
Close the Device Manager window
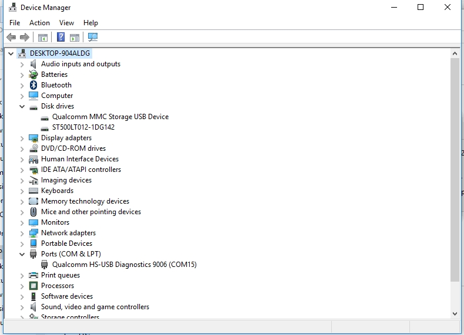click(x=448, y=7)
